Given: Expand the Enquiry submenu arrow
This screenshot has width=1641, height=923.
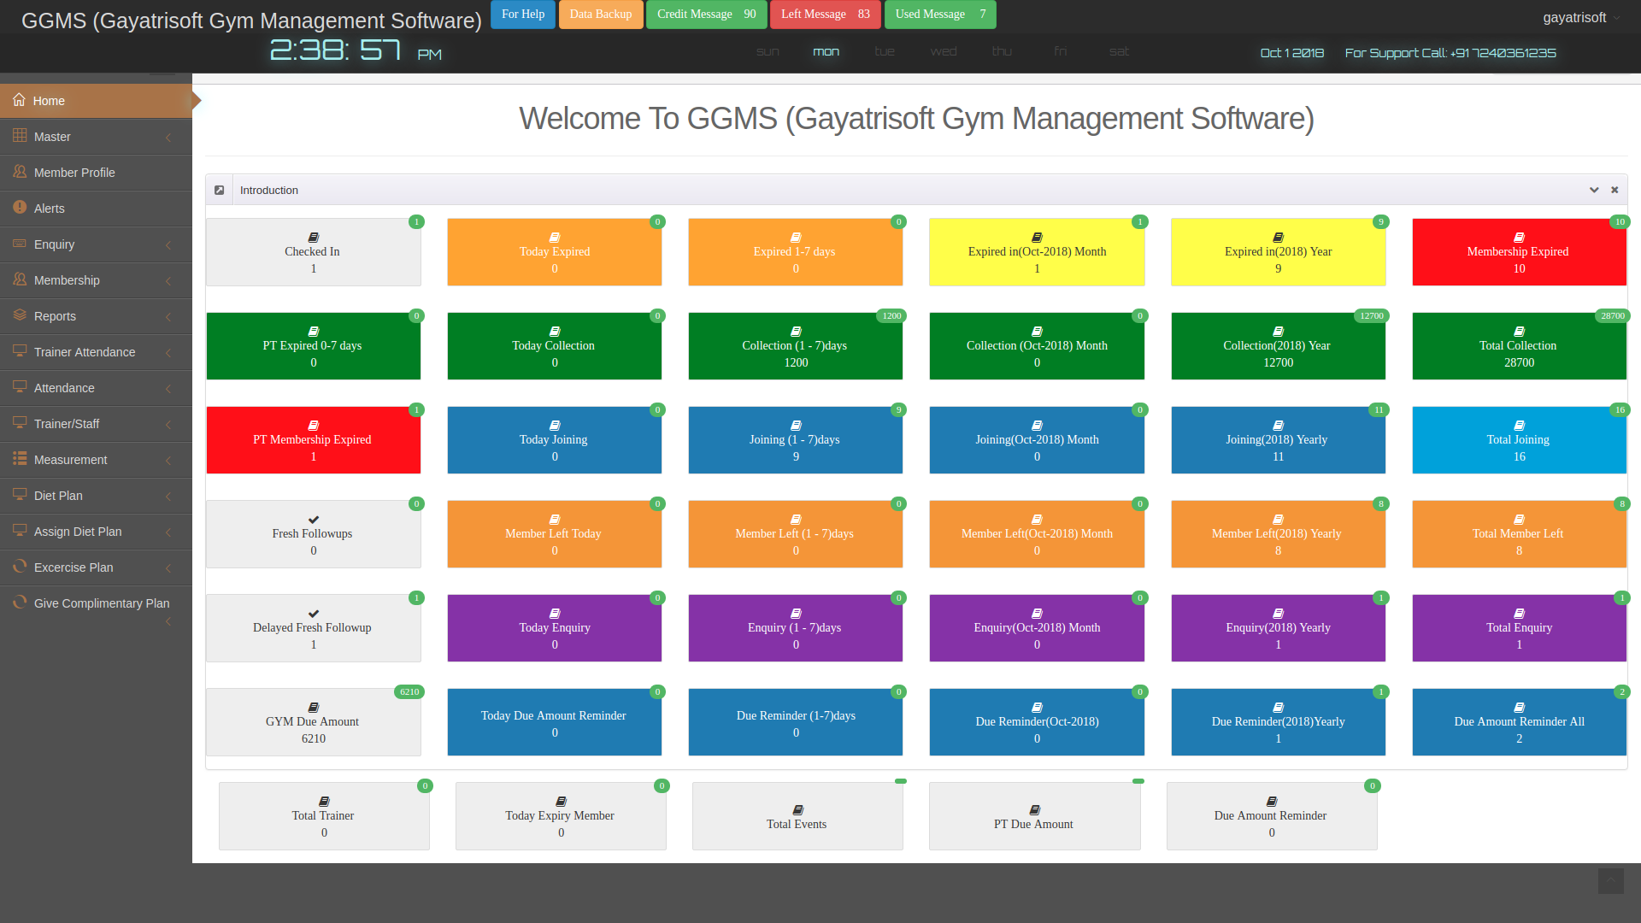Looking at the screenshot, I should 168,245.
